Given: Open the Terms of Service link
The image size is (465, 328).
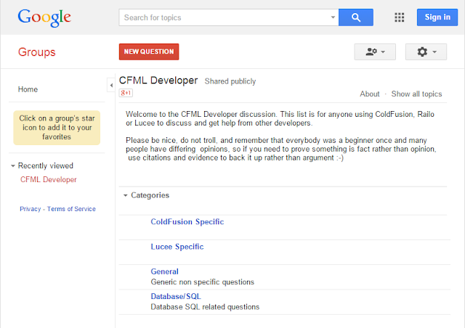Looking at the screenshot, I should 71,209.
